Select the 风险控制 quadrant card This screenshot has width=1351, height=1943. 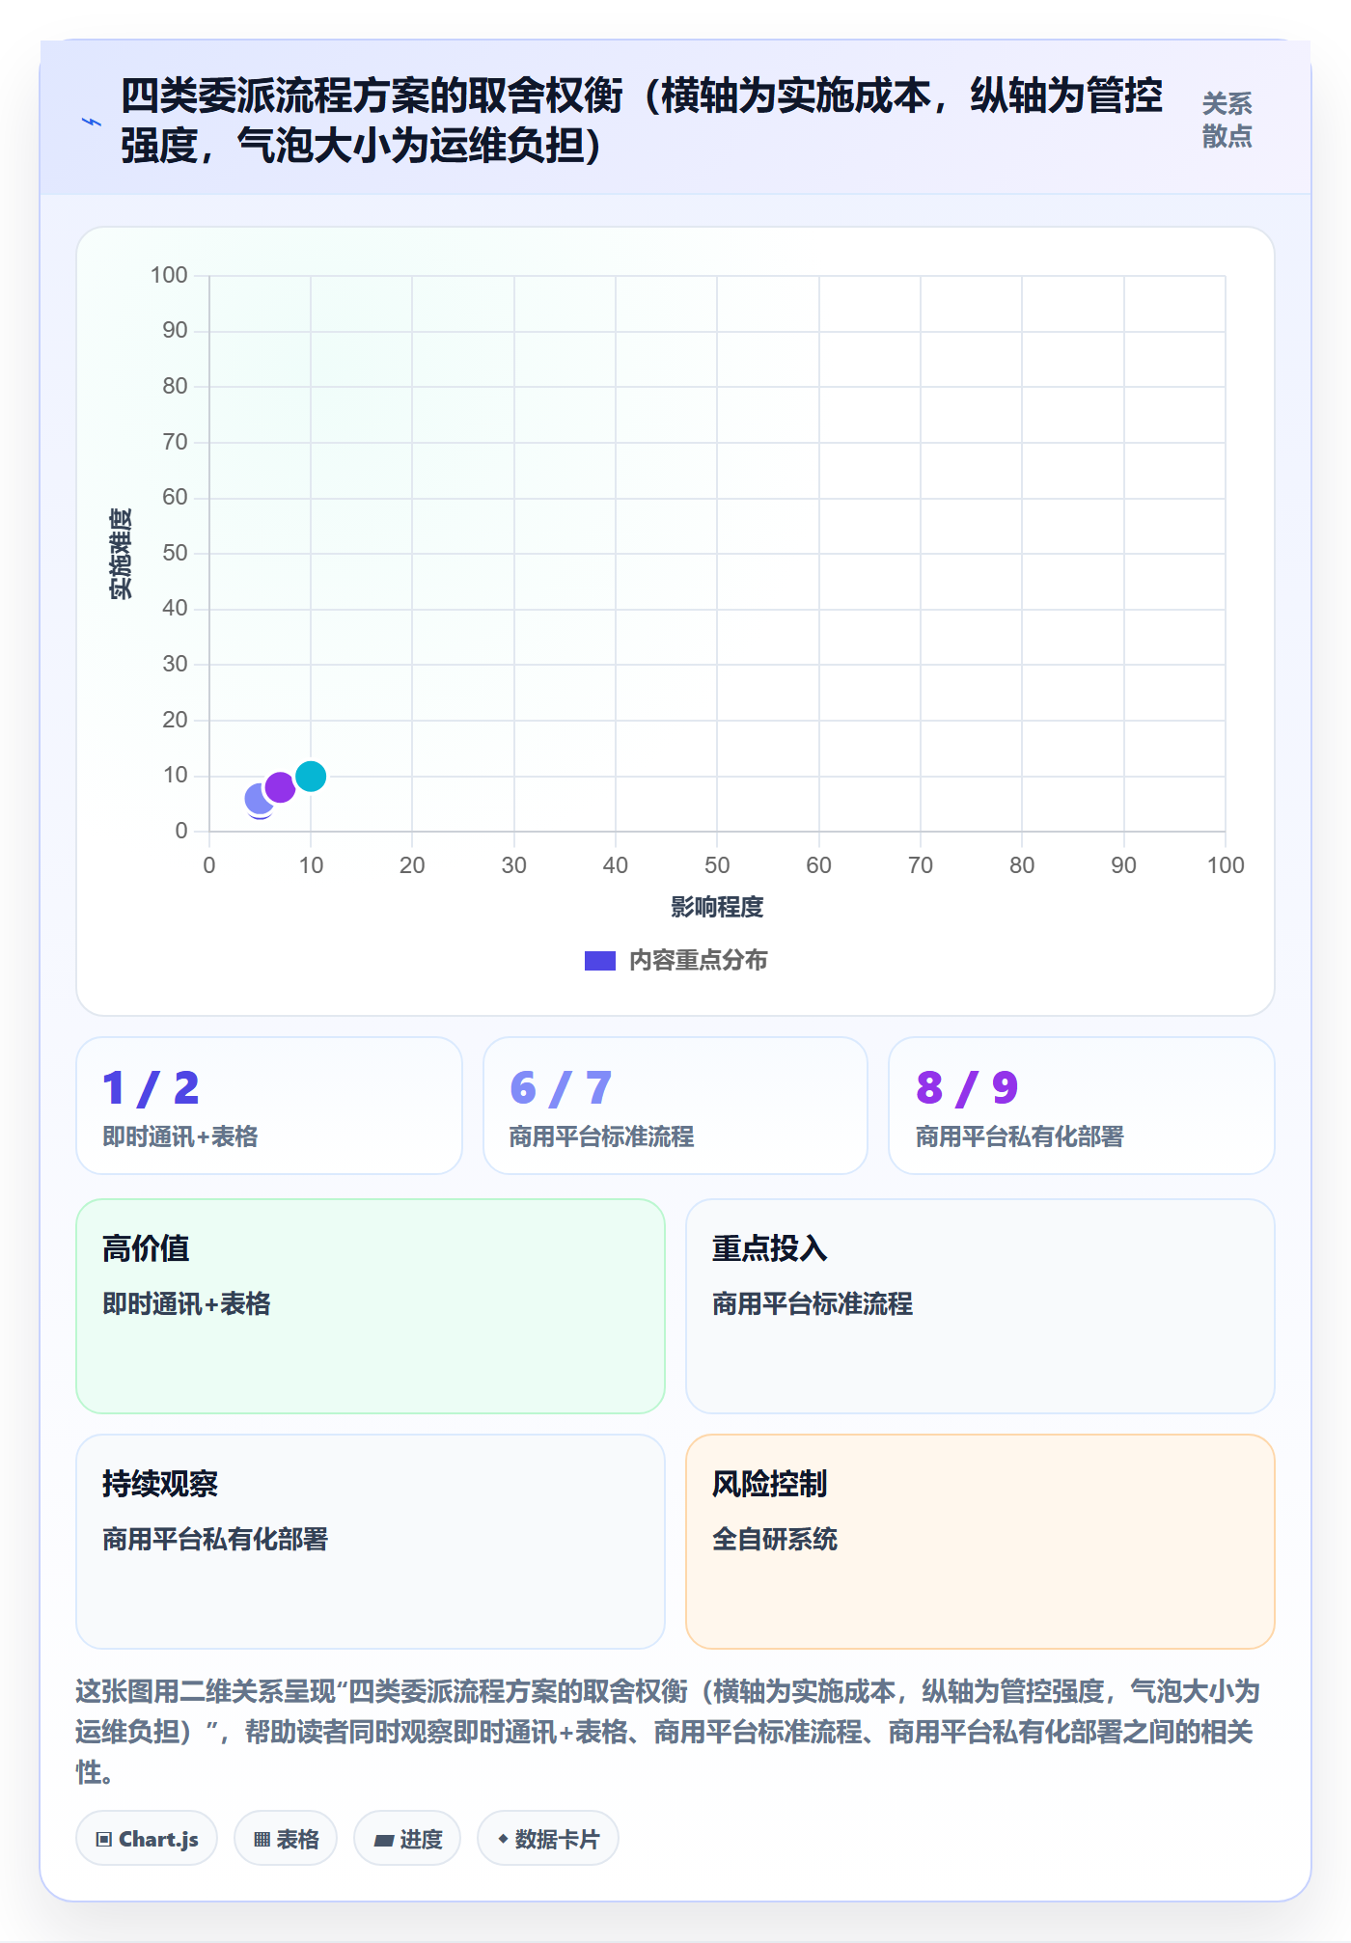coord(980,1542)
